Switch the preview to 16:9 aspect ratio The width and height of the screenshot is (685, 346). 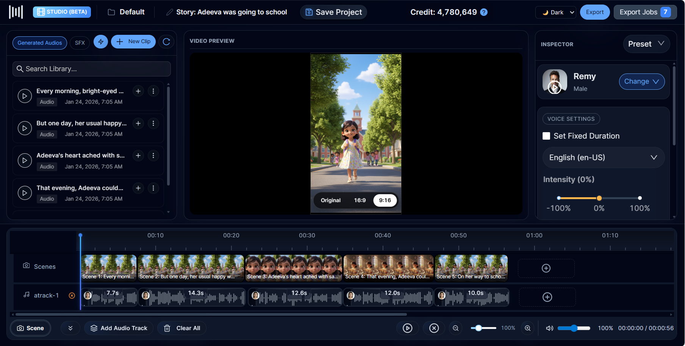coord(359,200)
